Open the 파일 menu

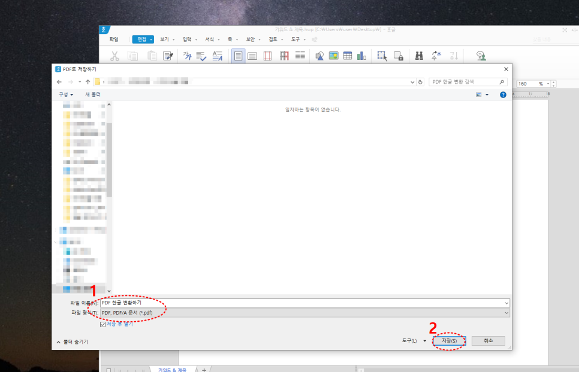[114, 39]
